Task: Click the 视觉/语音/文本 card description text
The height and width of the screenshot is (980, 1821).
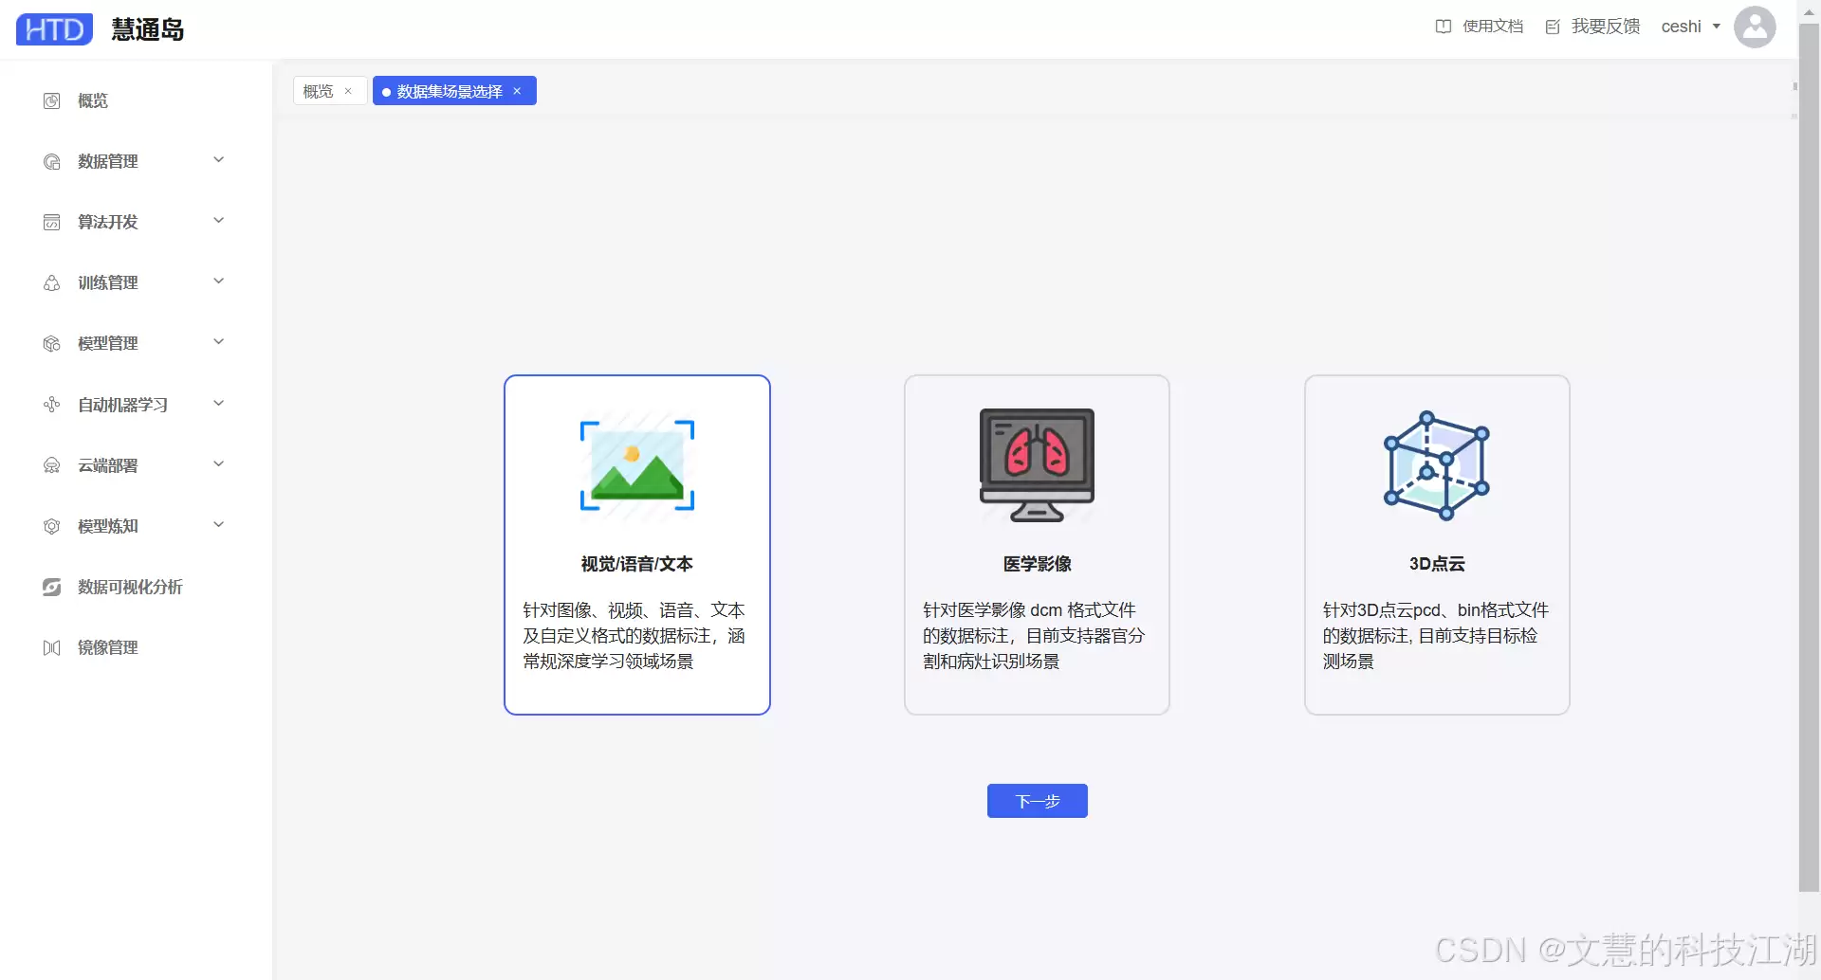Action: click(x=635, y=636)
